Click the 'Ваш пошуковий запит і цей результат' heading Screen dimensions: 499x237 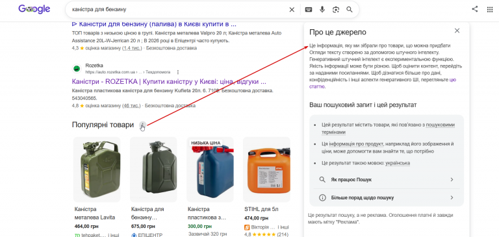(x=363, y=105)
